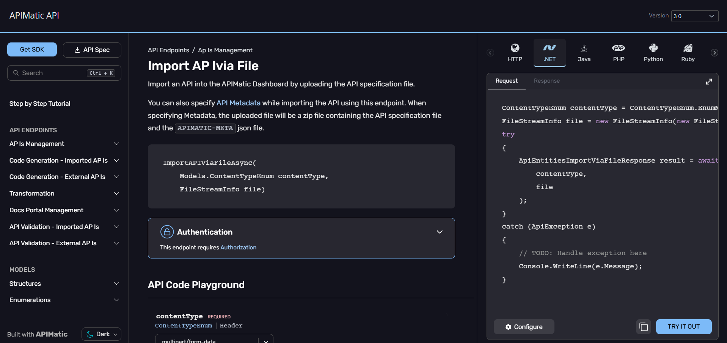This screenshot has width=727, height=343.
Task: Click the left arrow of language carousel
Action: coord(490,53)
